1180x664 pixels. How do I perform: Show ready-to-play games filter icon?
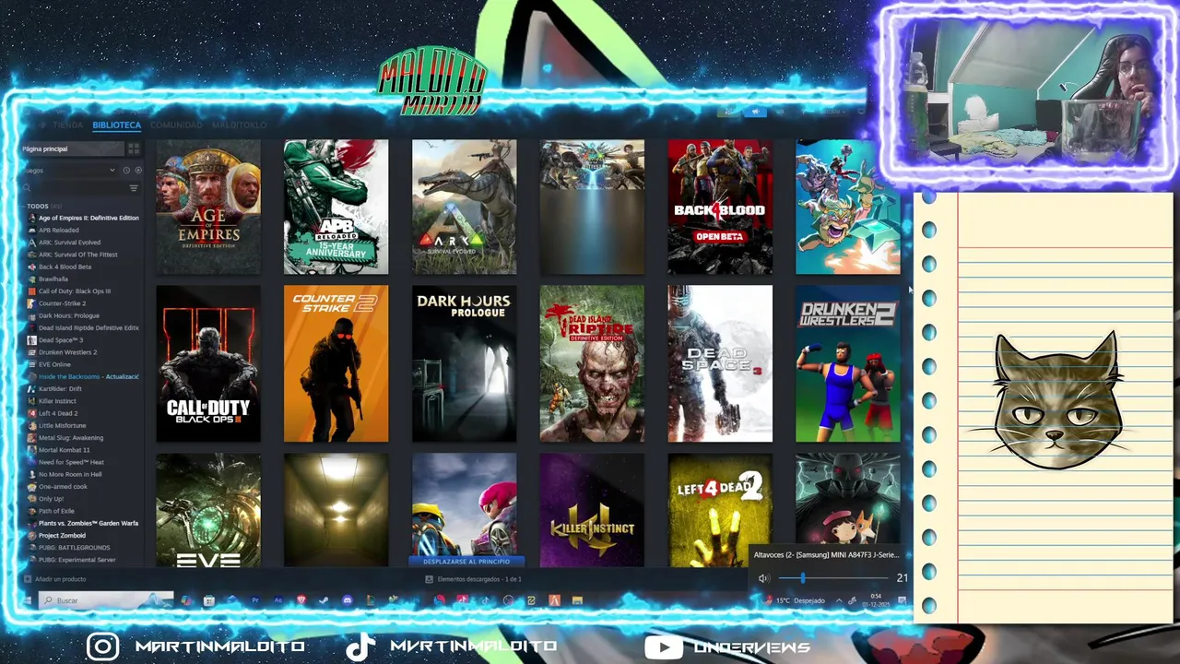point(139,171)
